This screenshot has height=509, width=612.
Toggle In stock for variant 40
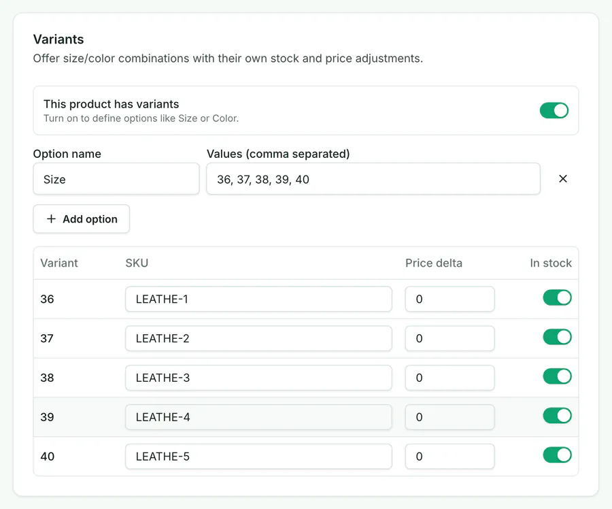[557, 455]
